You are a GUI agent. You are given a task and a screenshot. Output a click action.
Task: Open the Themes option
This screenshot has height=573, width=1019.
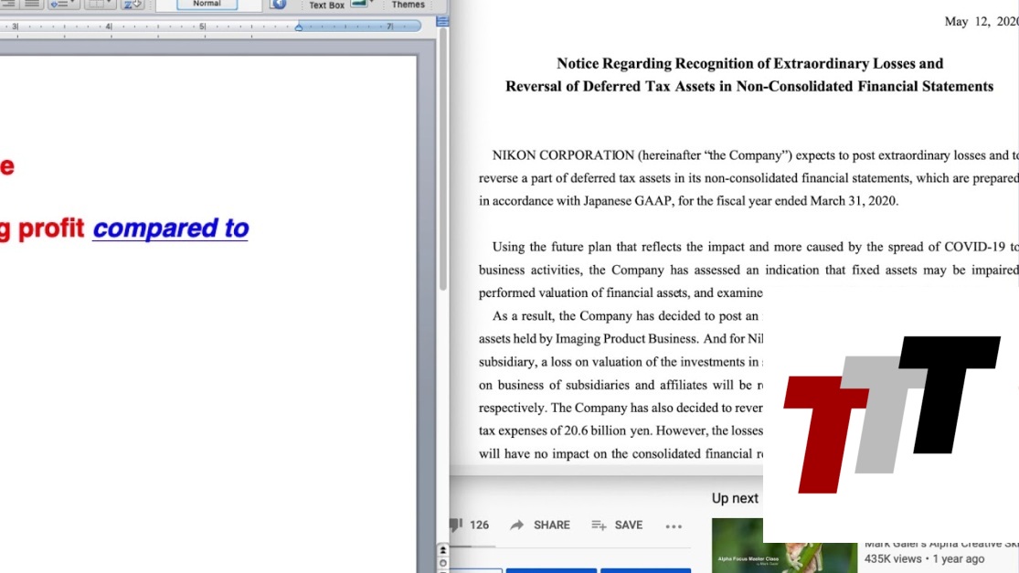click(x=408, y=5)
